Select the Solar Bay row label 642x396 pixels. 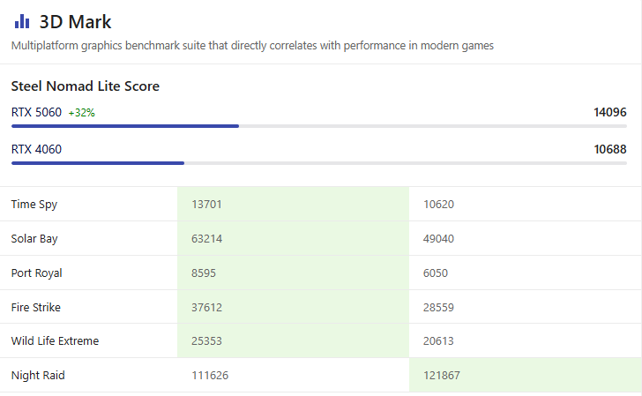click(34, 238)
